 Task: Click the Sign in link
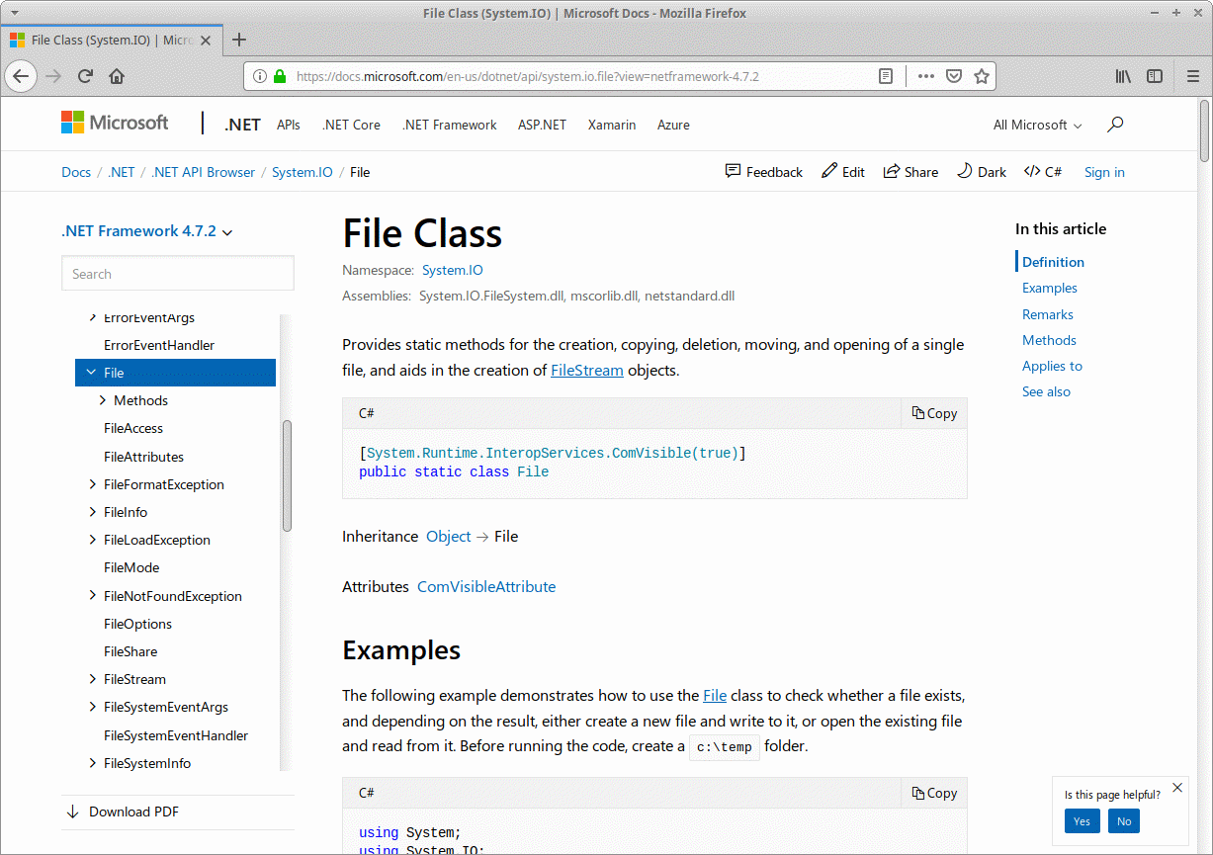1104,172
